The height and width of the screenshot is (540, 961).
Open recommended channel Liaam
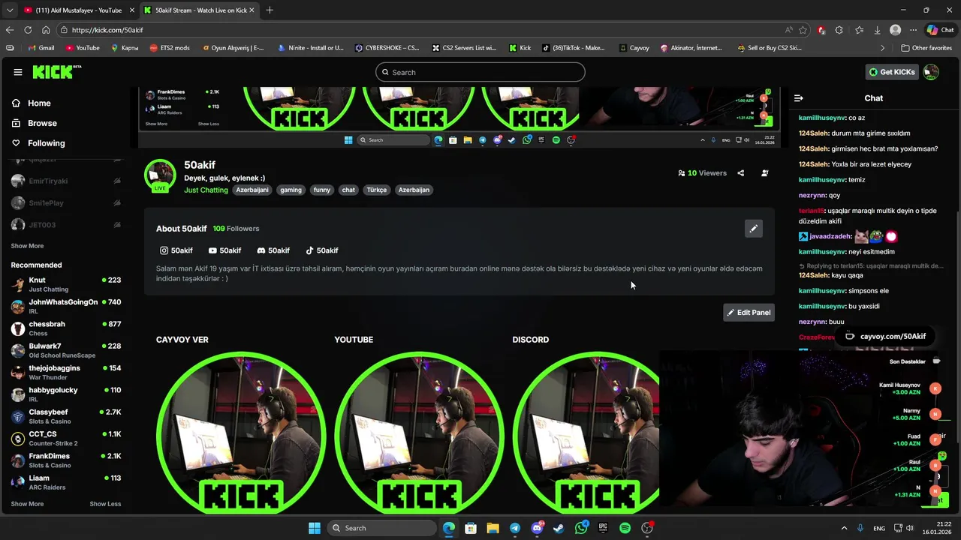click(66, 482)
